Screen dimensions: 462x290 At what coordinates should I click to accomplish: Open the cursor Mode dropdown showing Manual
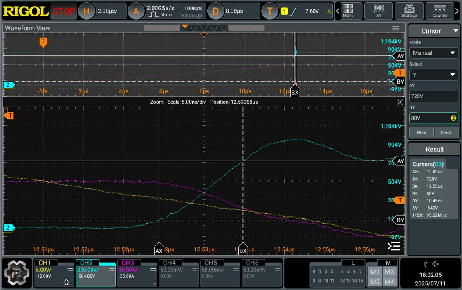(434, 53)
